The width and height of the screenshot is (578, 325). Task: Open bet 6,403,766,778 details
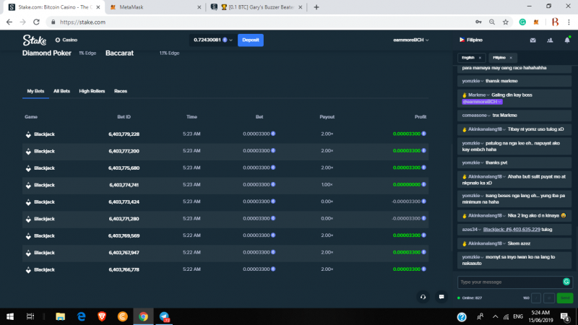pyautogui.click(x=124, y=269)
